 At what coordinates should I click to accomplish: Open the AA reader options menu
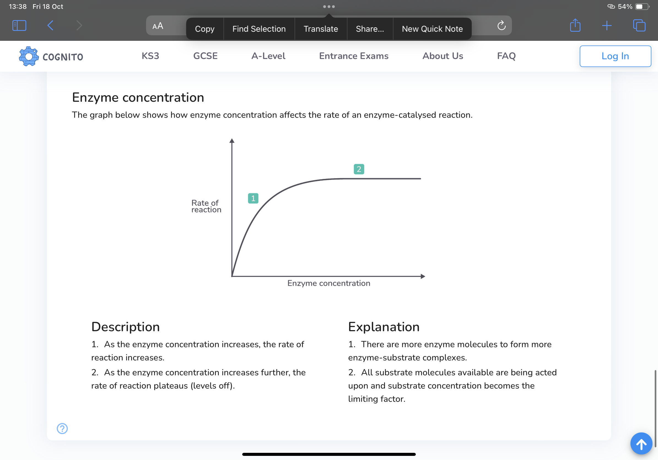pos(158,26)
